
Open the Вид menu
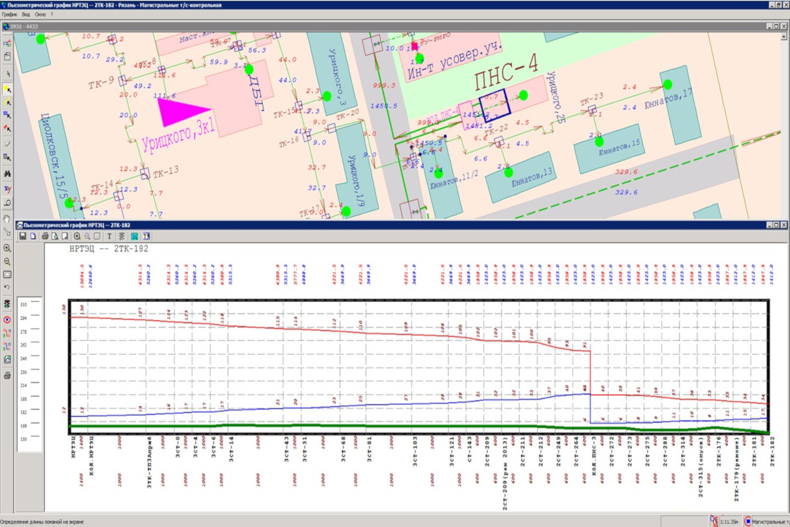pyautogui.click(x=26, y=14)
